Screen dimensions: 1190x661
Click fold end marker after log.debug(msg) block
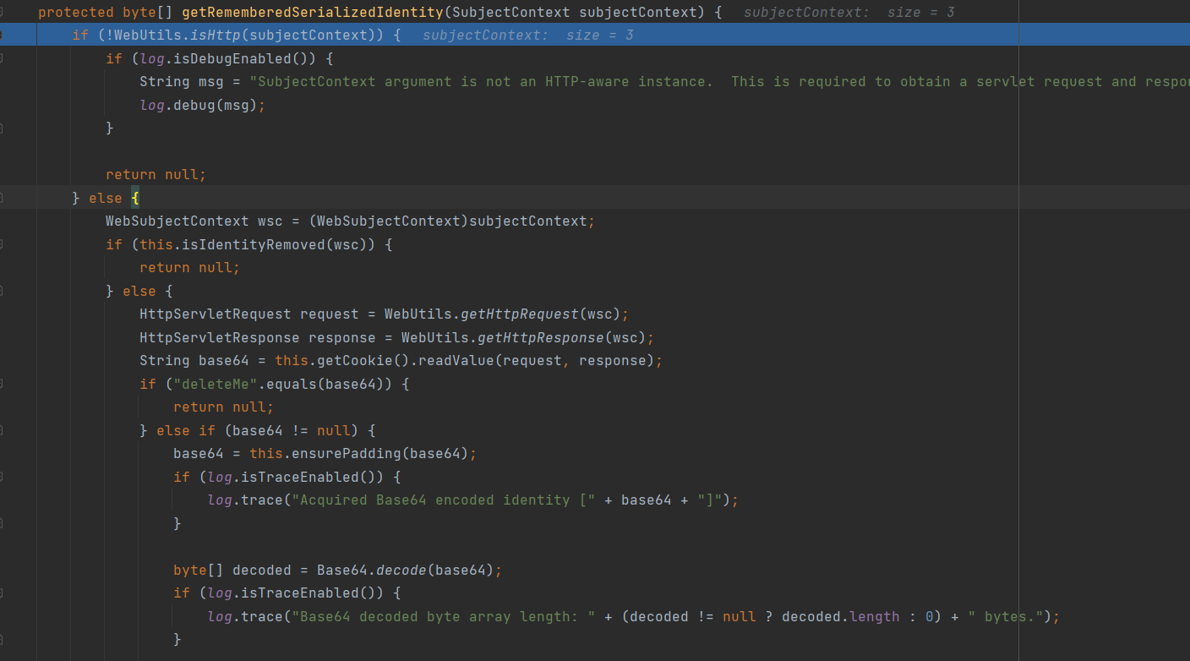coord(2,128)
